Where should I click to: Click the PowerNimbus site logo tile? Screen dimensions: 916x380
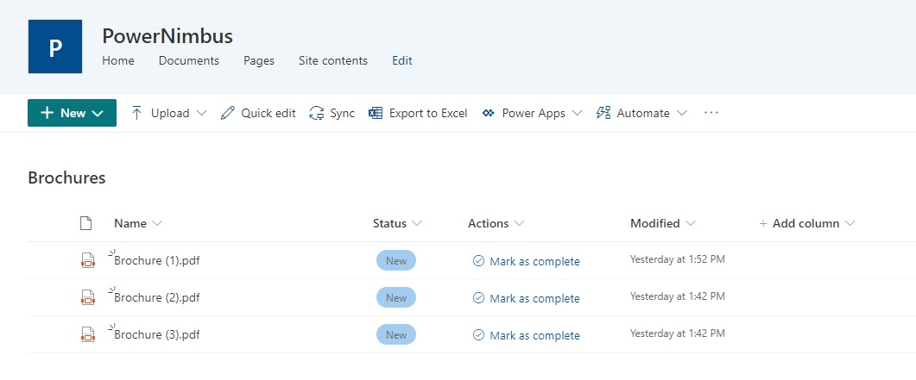(x=55, y=47)
